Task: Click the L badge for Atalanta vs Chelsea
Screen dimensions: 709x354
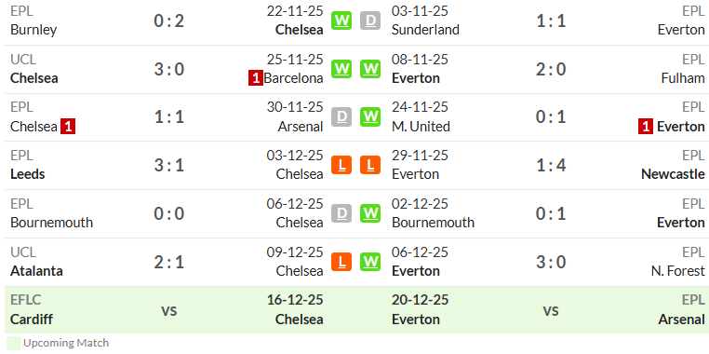Action: pos(341,262)
